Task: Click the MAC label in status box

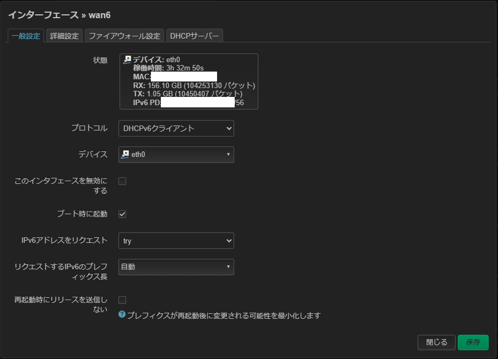Action: coord(142,77)
